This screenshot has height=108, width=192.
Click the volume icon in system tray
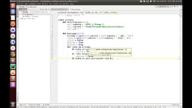tap(154, 1)
